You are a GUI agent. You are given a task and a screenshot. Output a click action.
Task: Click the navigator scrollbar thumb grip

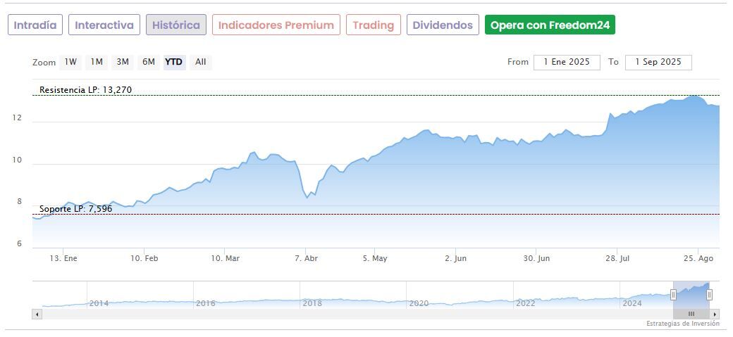(x=691, y=314)
